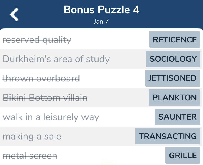Tap the RETICENCE answer tile
203x165 pixels.
click(175, 39)
